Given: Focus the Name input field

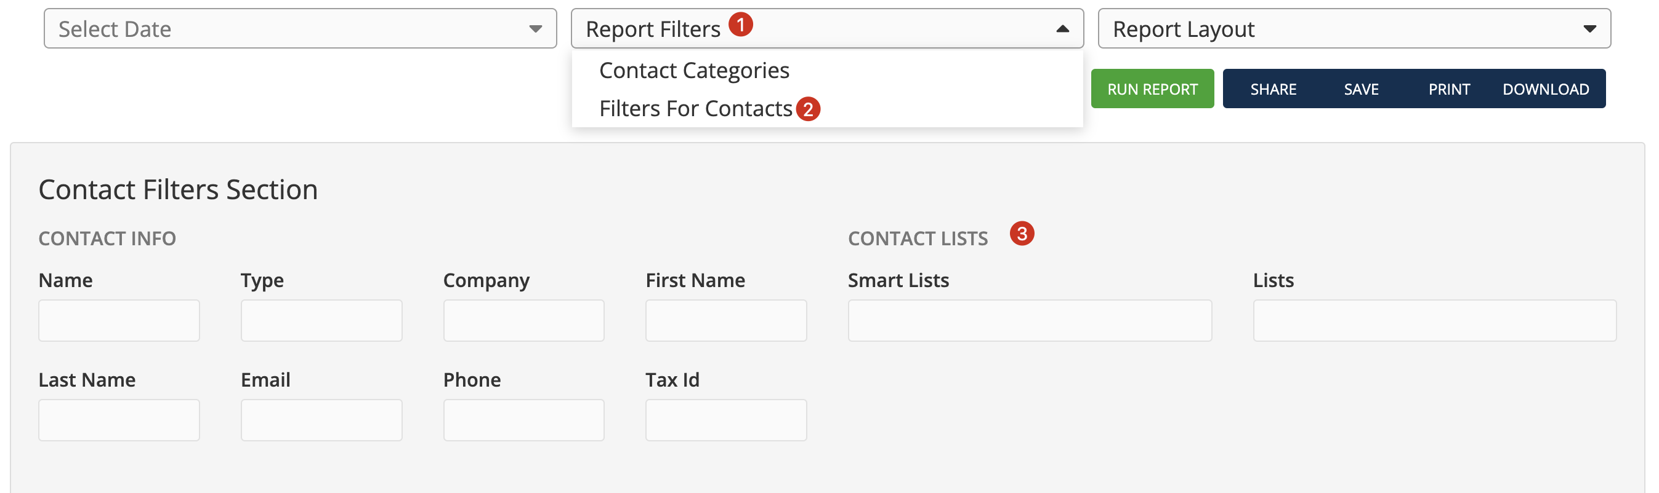Looking at the screenshot, I should [119, 320].
